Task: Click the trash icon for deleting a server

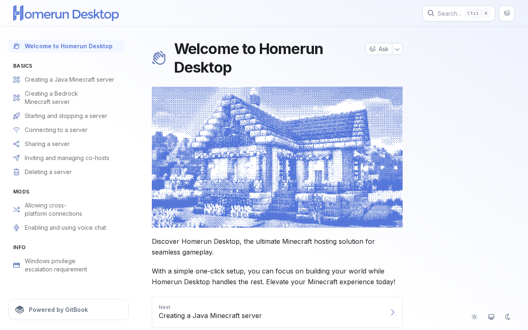Action: pos(16,172)
